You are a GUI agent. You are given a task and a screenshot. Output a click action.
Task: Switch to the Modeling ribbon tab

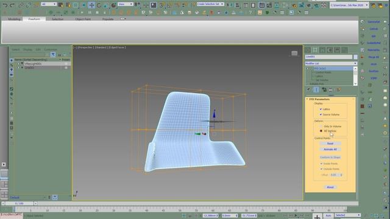(x=14, y=19)
